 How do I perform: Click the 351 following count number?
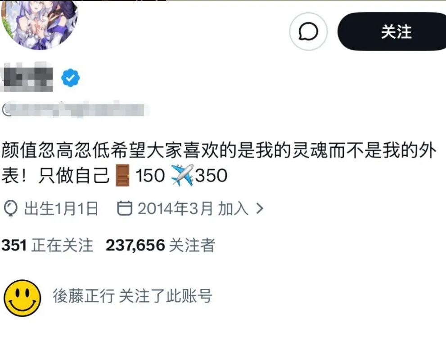pyautogui.click(x=14, y=245)
